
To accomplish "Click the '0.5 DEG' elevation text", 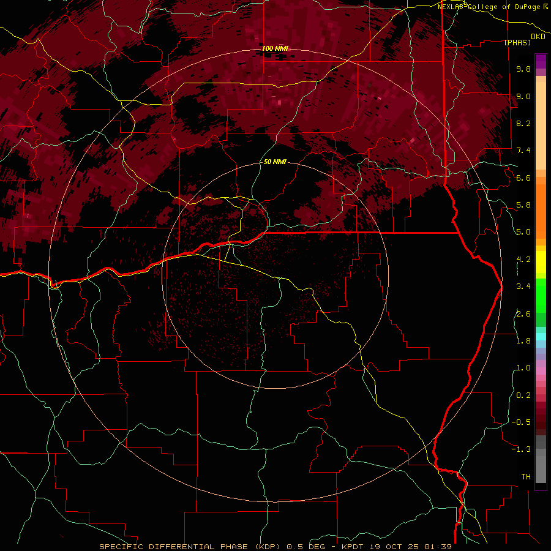I will tap(306, 547).
